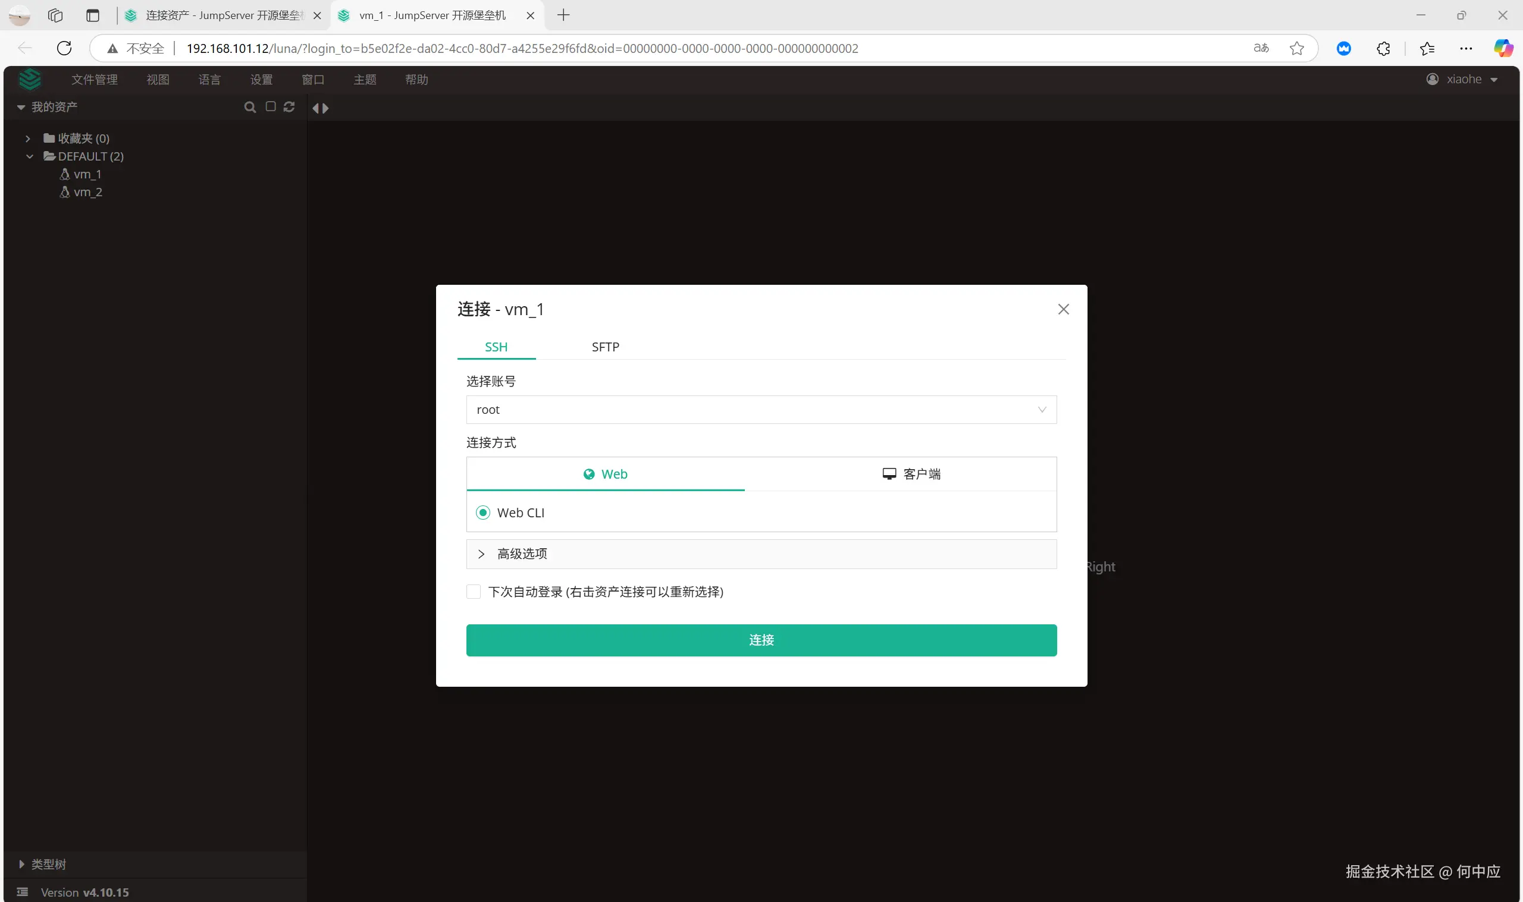The width and height of the screenshot is (1523, 902).
Task: Open the Copilot icon in browser toolbar
Action: [x=1502, y=48]
